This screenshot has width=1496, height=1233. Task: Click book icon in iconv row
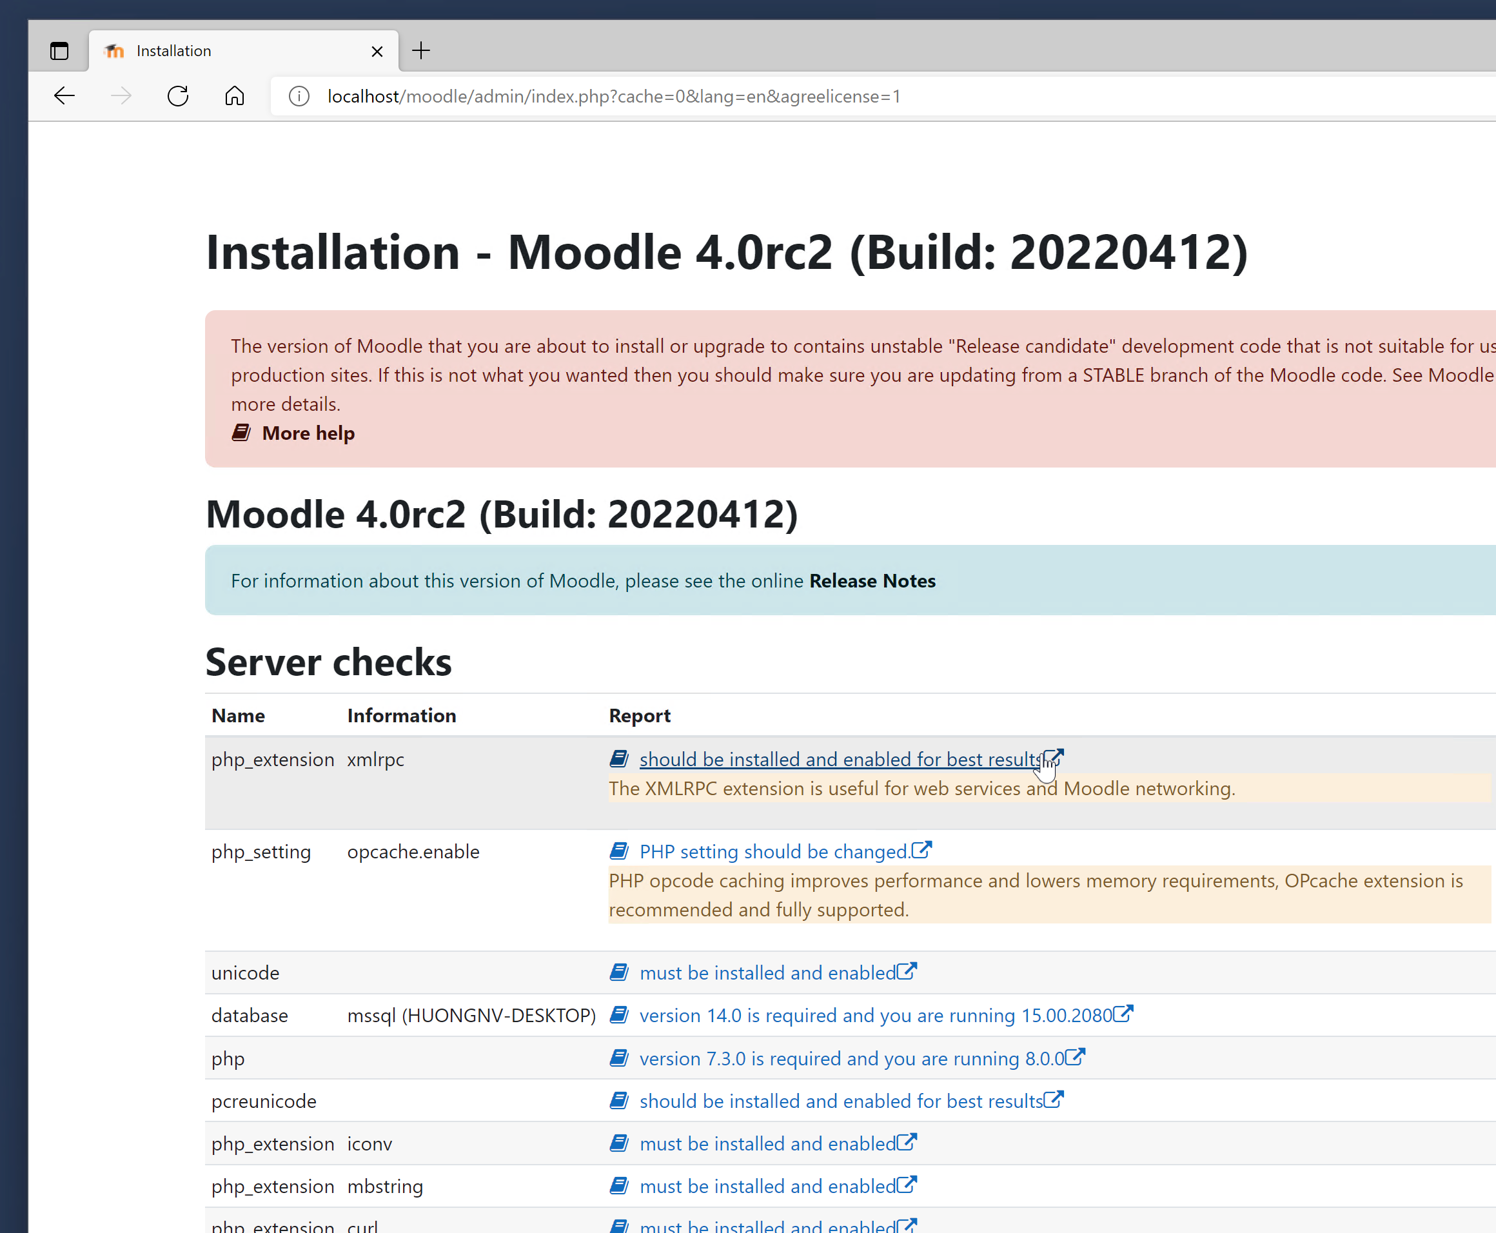(619, 1143)
